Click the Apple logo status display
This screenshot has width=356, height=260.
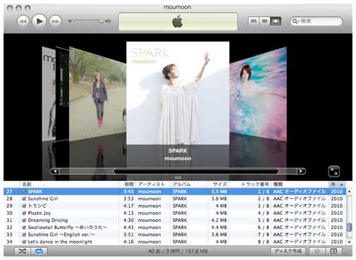coord(178,21)
